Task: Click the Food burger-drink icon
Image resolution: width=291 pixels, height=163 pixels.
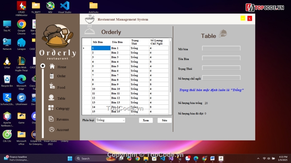Action: coord(52,86)
